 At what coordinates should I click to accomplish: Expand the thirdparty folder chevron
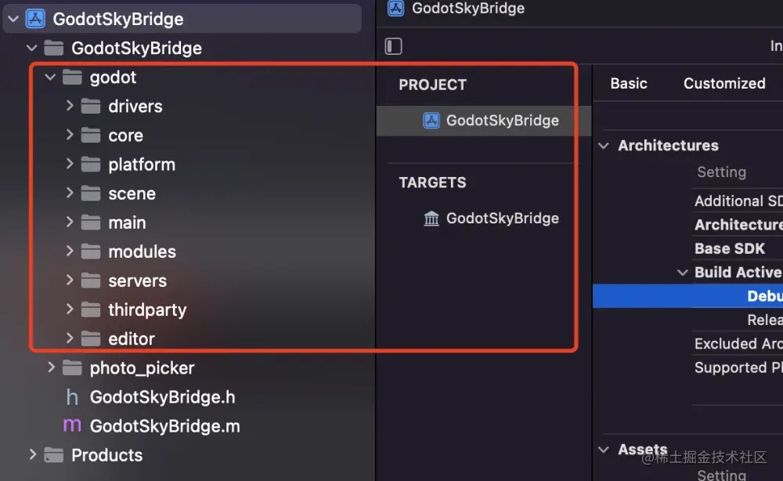tap(70, 309)
